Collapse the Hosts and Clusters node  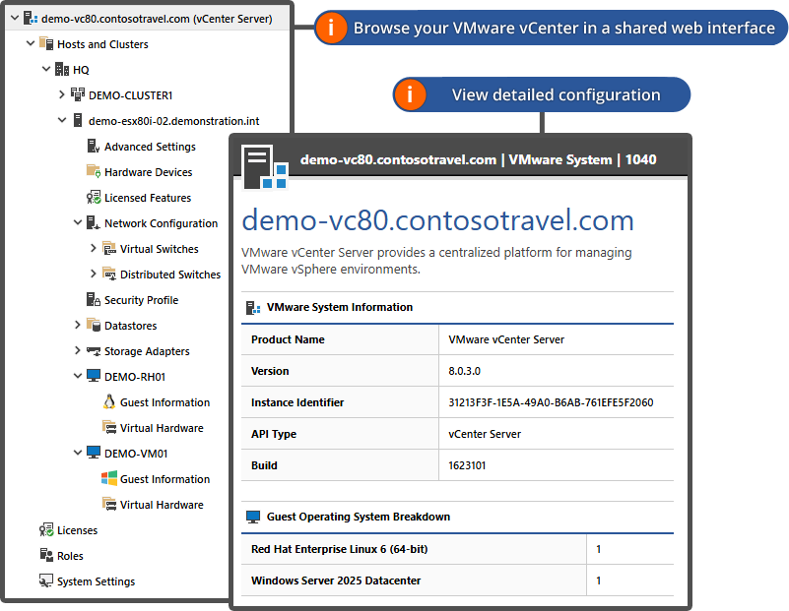[x=31, y=43]
